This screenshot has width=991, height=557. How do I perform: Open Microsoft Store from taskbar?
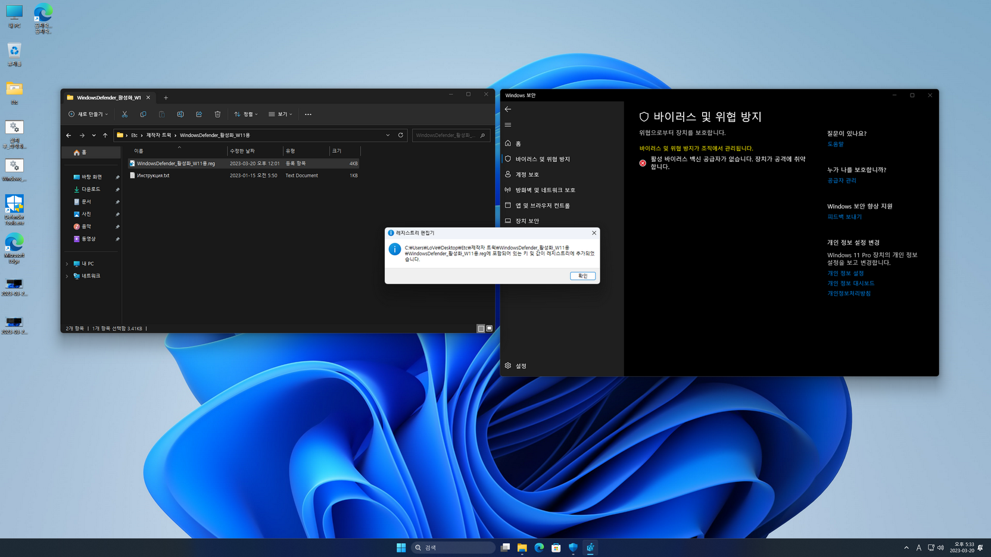click(x=556, y=547)
